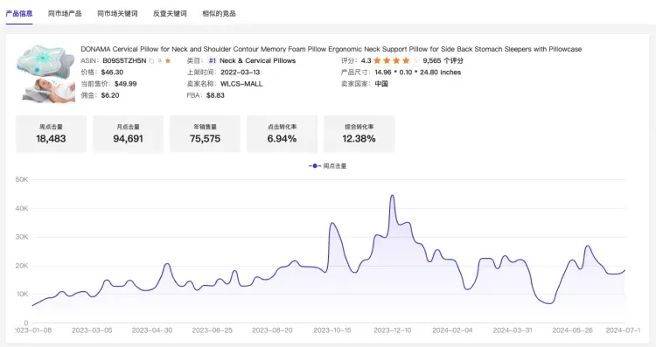The width and height of the screenshot is (656, 347).
Task: Click the y-axis label 30K
Action: coord(22,237)
